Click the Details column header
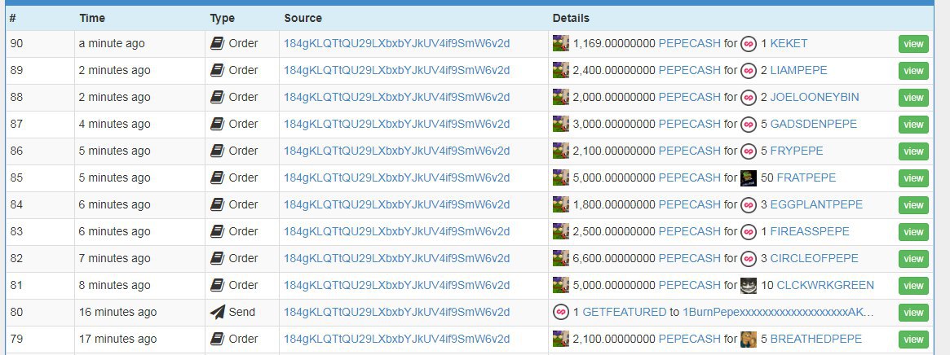 (x=571, y=18)
